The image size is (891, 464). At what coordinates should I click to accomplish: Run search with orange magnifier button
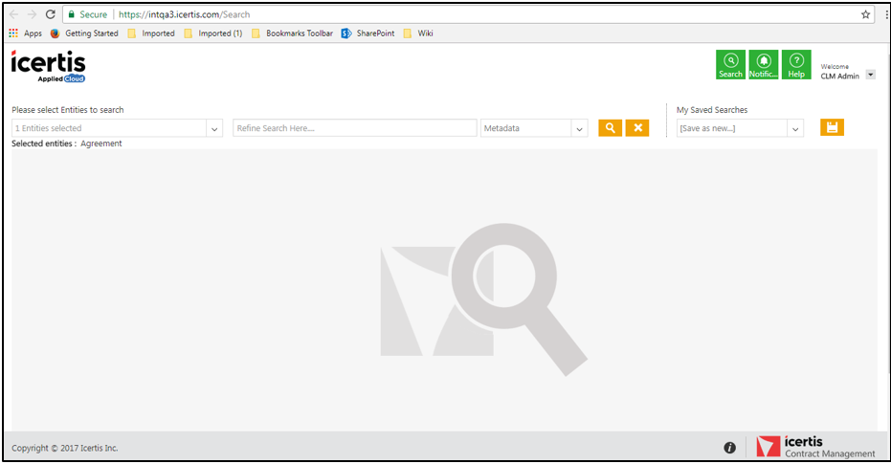coord(611,128)
